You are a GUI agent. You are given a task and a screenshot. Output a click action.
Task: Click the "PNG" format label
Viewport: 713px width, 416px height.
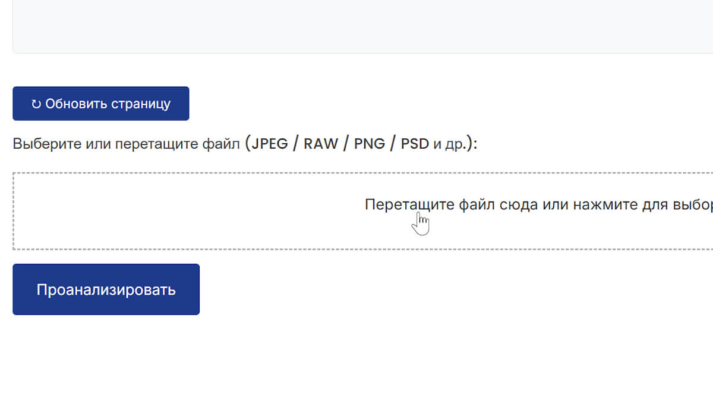coord(370,144)
